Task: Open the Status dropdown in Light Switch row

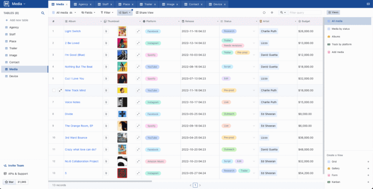Action: [254, 31]
